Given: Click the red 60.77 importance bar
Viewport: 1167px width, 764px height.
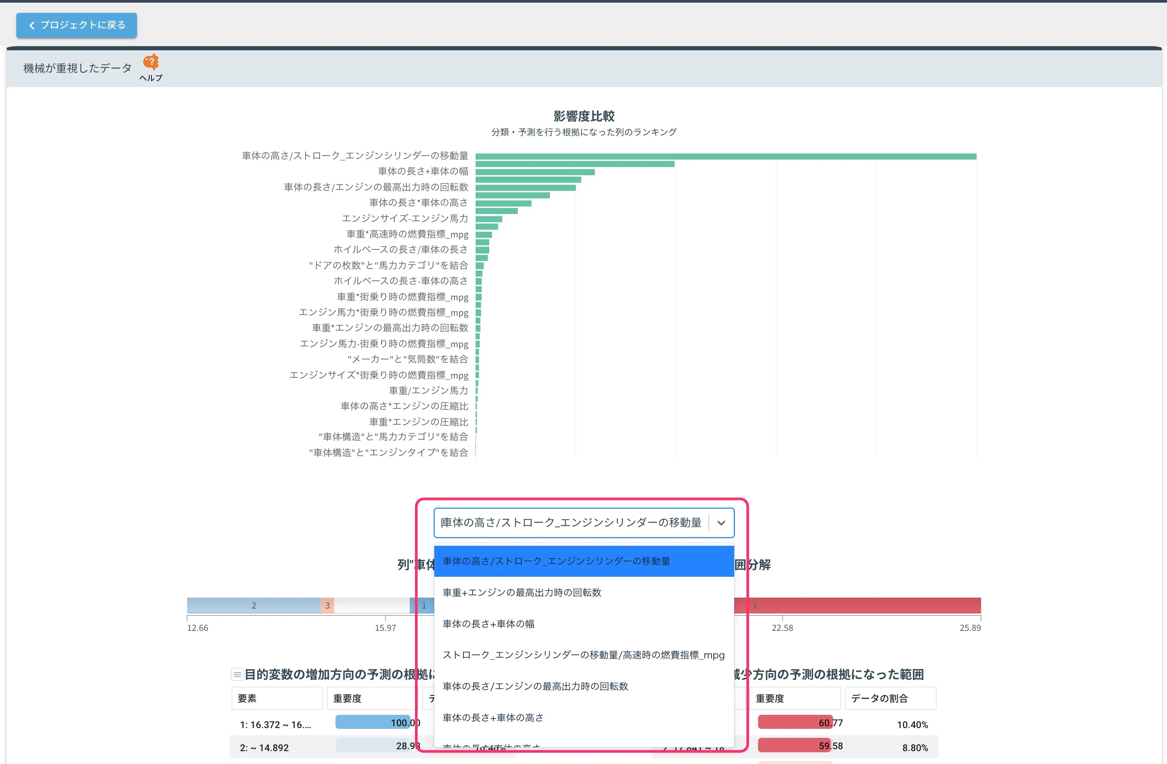Looking at the screenshot, I should (795, 722).
